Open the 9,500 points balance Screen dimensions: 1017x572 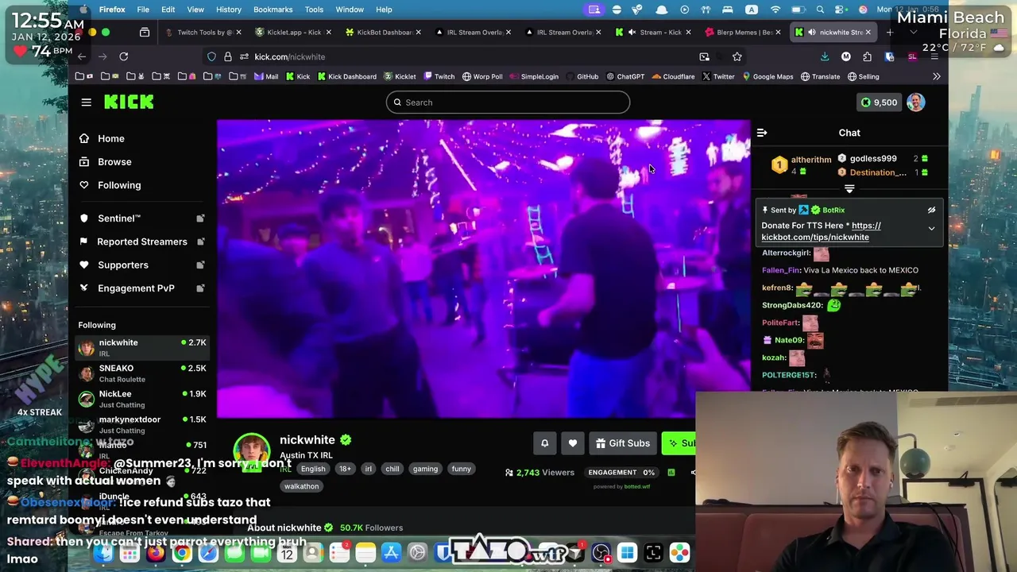click(x=879, y=102)
